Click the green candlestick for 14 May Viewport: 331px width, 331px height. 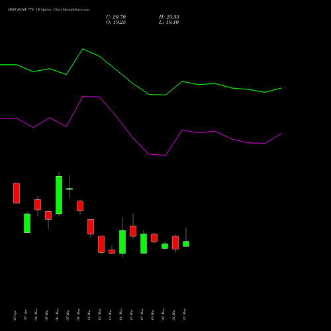click(122, 242)
